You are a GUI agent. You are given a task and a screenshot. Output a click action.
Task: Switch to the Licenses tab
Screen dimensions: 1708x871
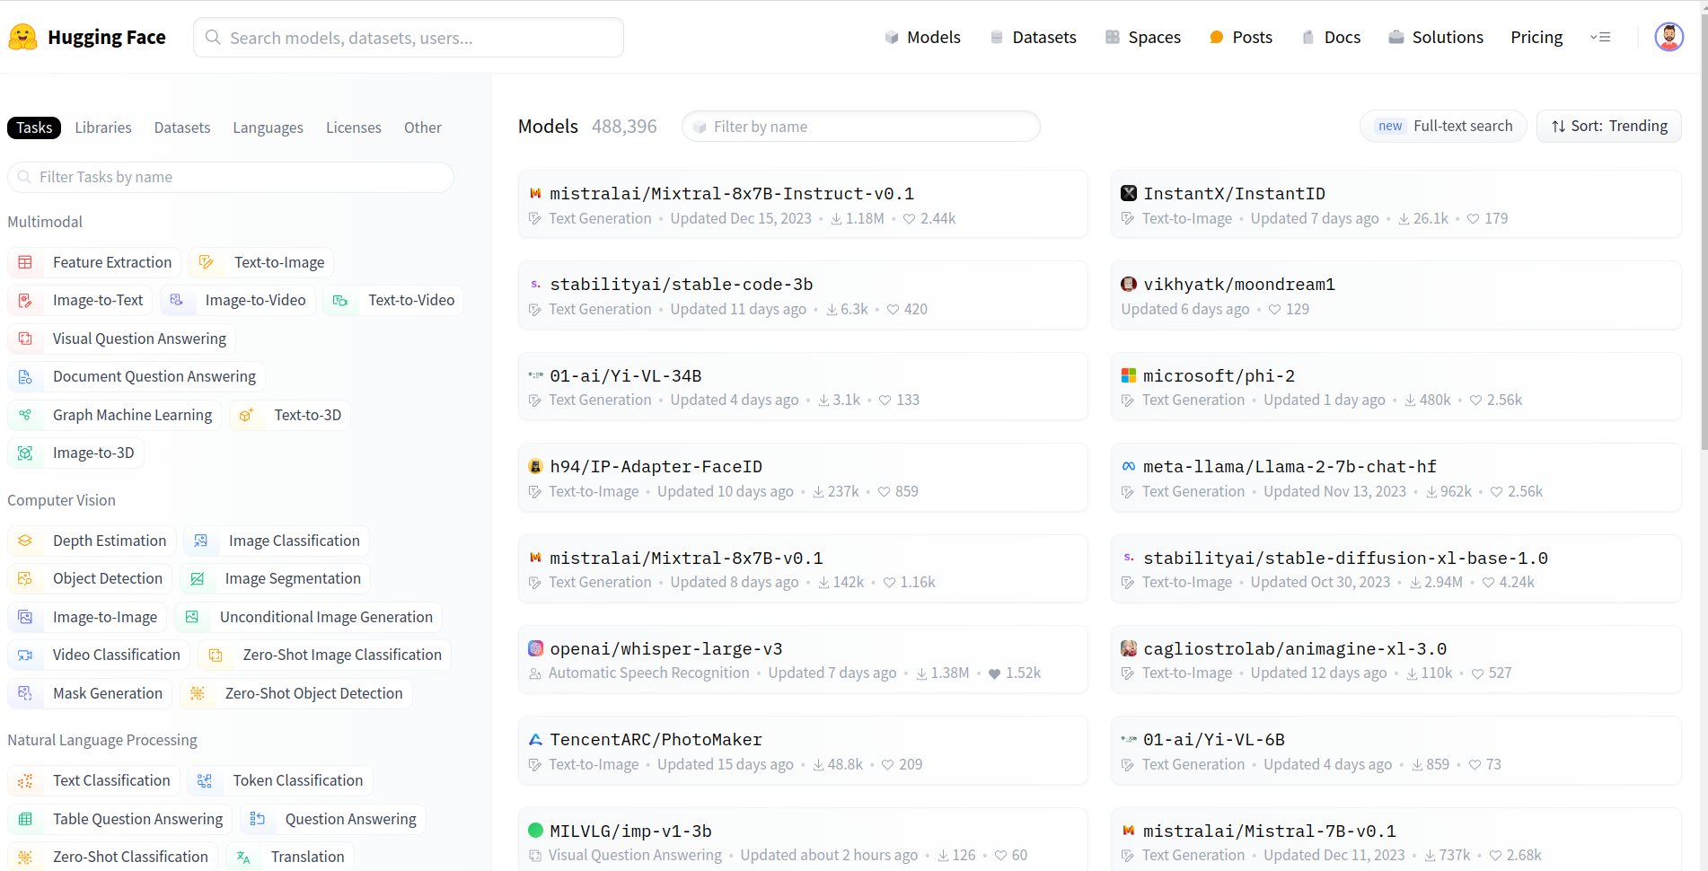coord(354,128)
